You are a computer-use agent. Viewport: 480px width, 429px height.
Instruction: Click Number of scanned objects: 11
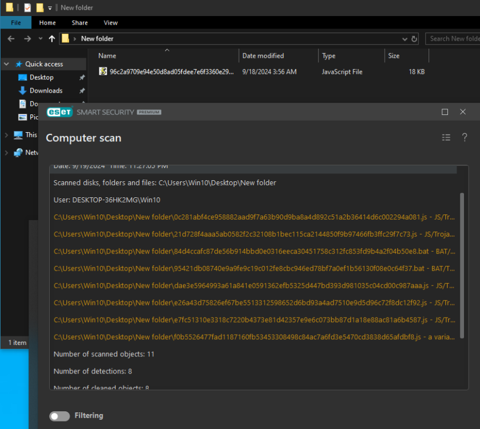104,354
